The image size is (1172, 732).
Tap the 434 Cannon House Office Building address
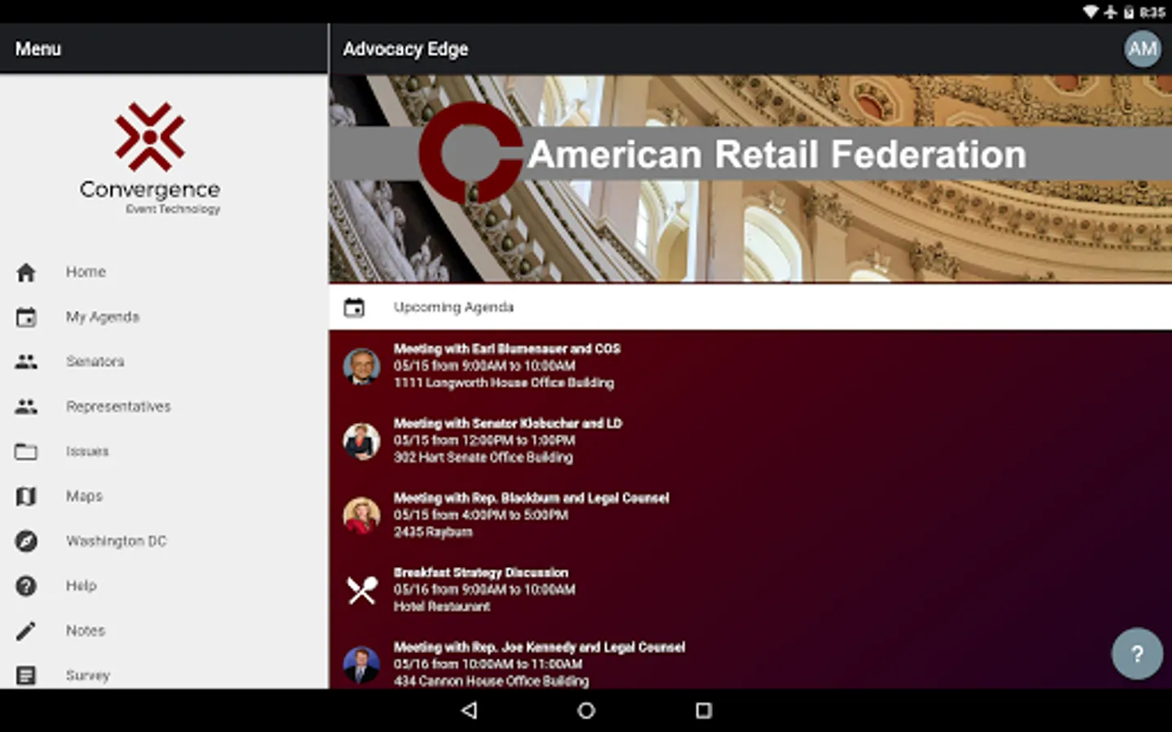pyautogui.click(x=492, y=682)
